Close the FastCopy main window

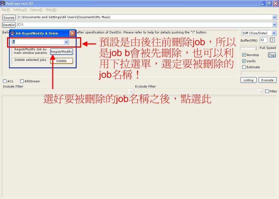coord(276,3)
